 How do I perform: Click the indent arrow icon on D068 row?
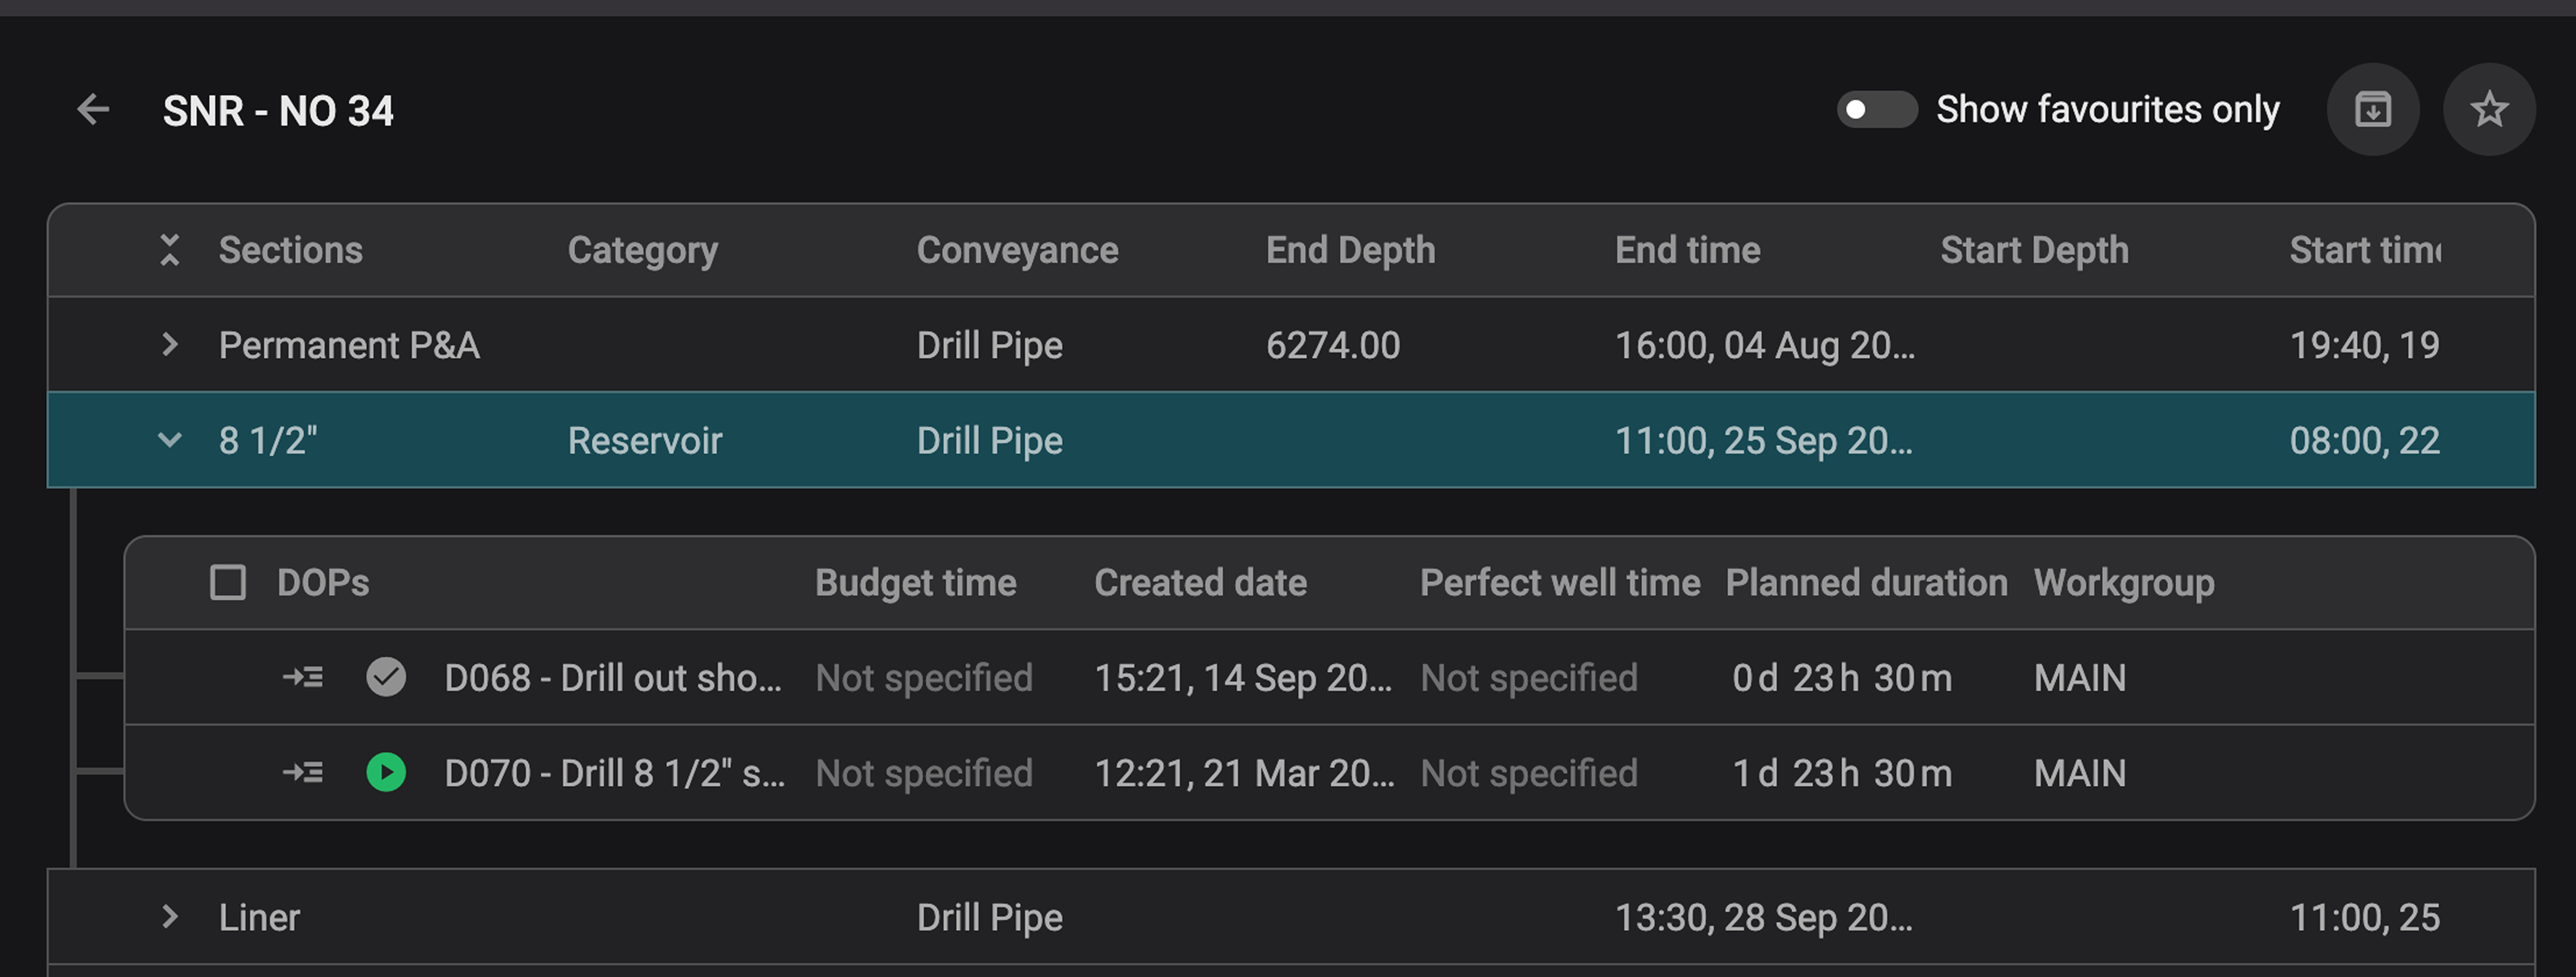coord(302,678)
